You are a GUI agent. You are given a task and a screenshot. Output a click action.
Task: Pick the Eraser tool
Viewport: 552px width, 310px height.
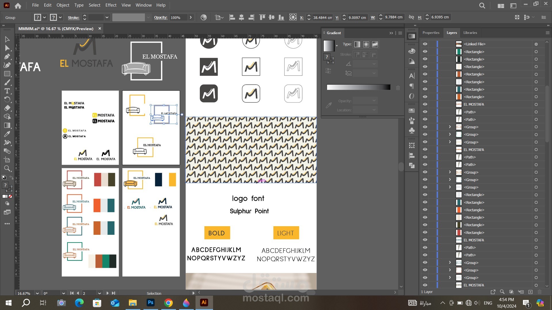[7, 108]
